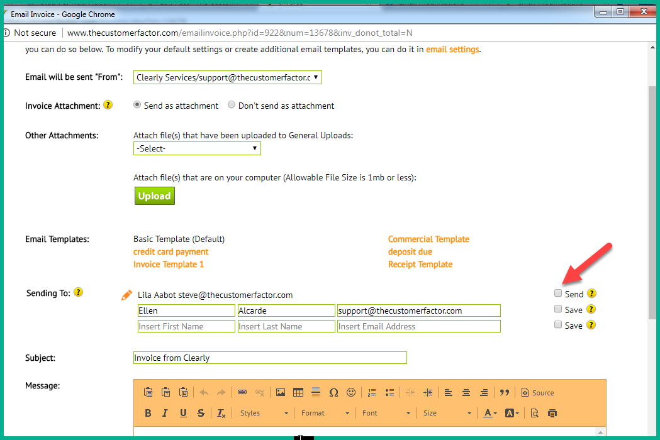Remove formatting from selected text
The height and width of the screenshot is (440, 660).
(221, 413)
